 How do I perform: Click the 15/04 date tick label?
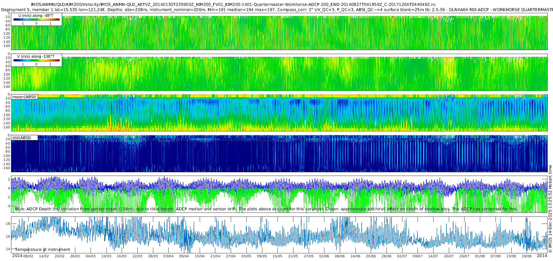pos(200,256)
